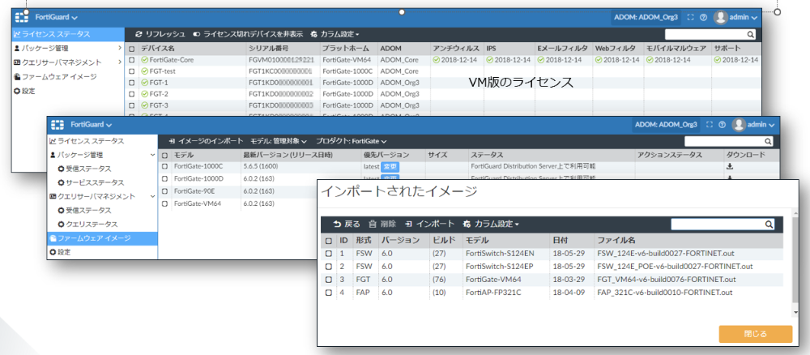Image resolution: width=810 pixels, height=355 pixels.
Task: Click the search field in the top window
Action: pos(706,35)
